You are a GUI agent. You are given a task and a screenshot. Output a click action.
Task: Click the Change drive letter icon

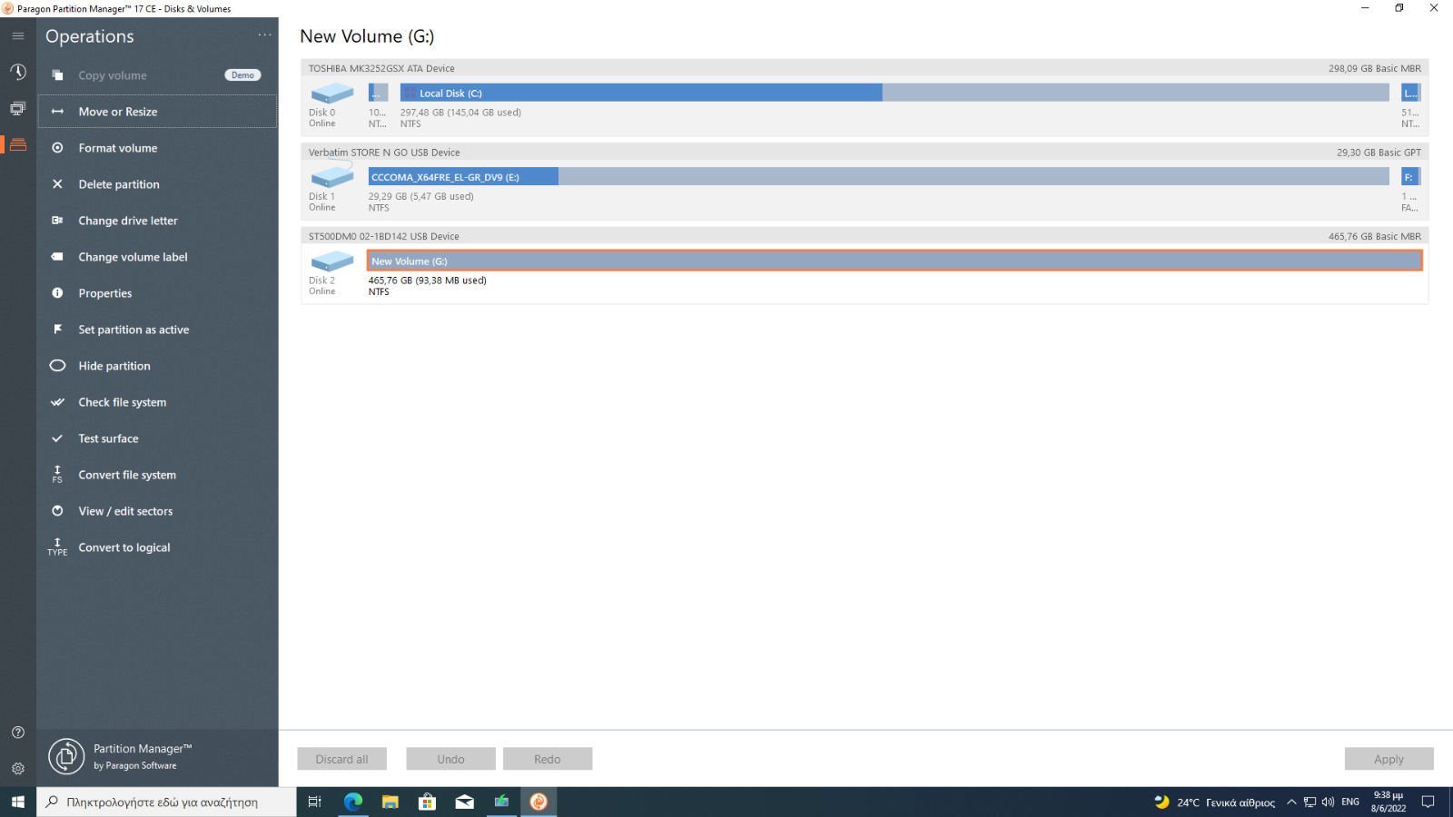coord(57,221)
